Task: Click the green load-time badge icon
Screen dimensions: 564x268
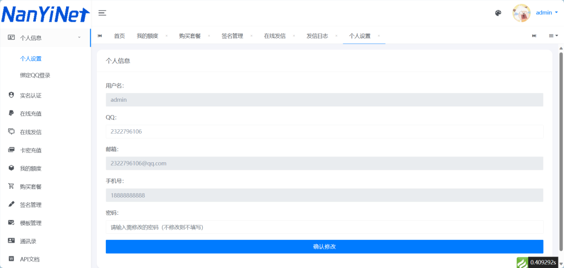Action: pos(522,262)
